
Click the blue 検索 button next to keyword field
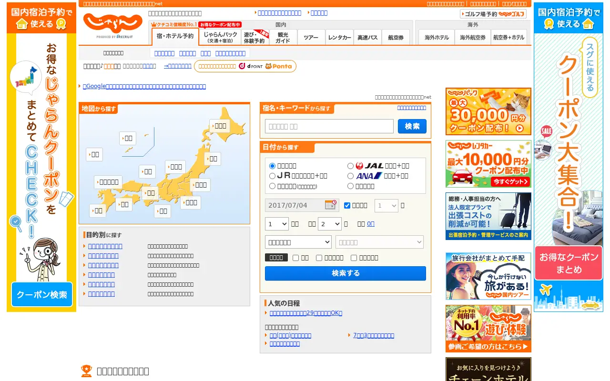click(x=412, y=126)
